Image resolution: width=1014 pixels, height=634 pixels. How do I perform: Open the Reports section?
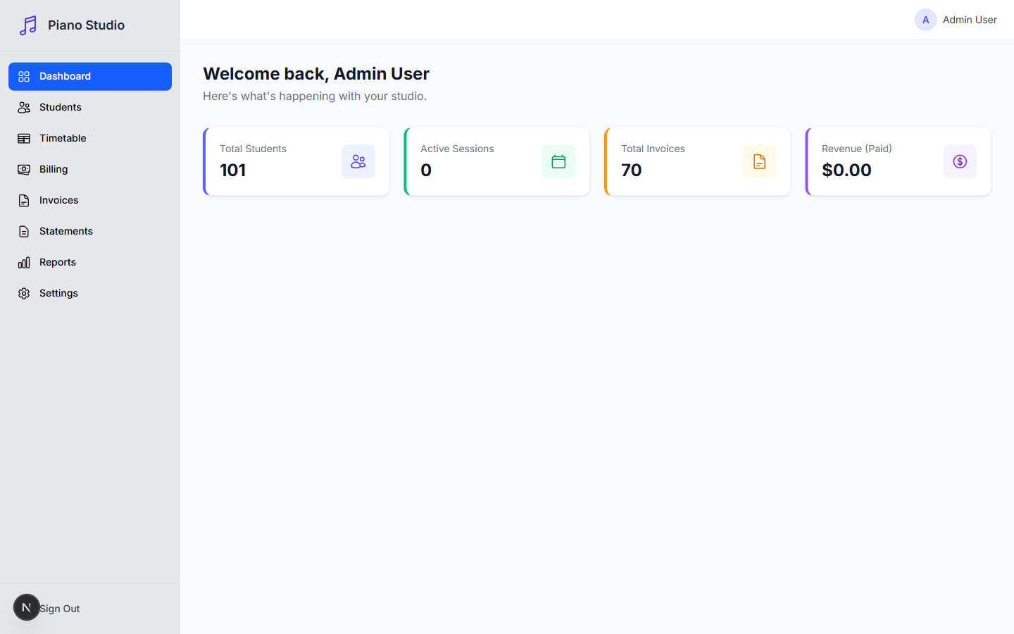click(x=90, y=262)
